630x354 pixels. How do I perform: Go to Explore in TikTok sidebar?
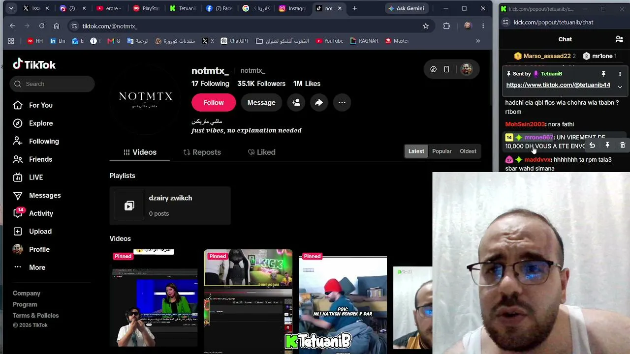point(33,123)
